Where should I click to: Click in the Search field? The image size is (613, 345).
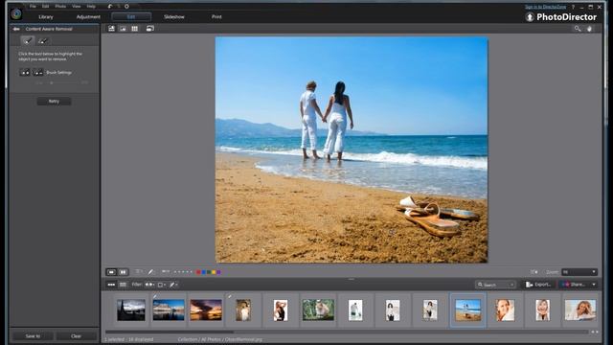pyautogui.click(x=496, y=285)
